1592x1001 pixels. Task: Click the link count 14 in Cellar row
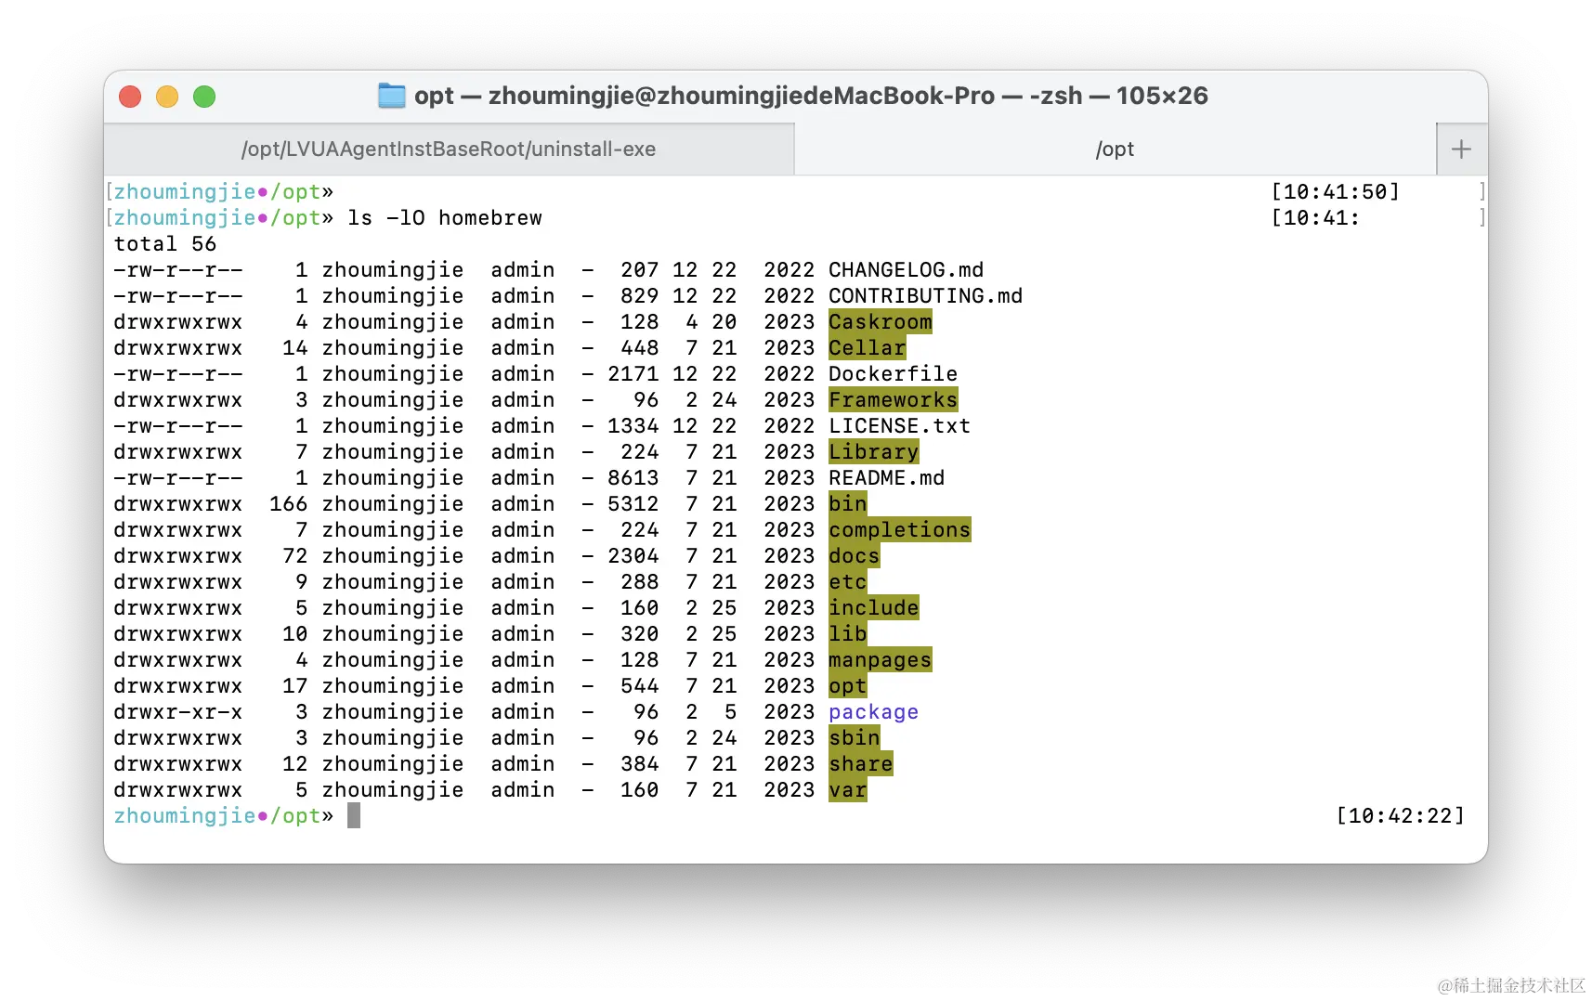(295, 348)
